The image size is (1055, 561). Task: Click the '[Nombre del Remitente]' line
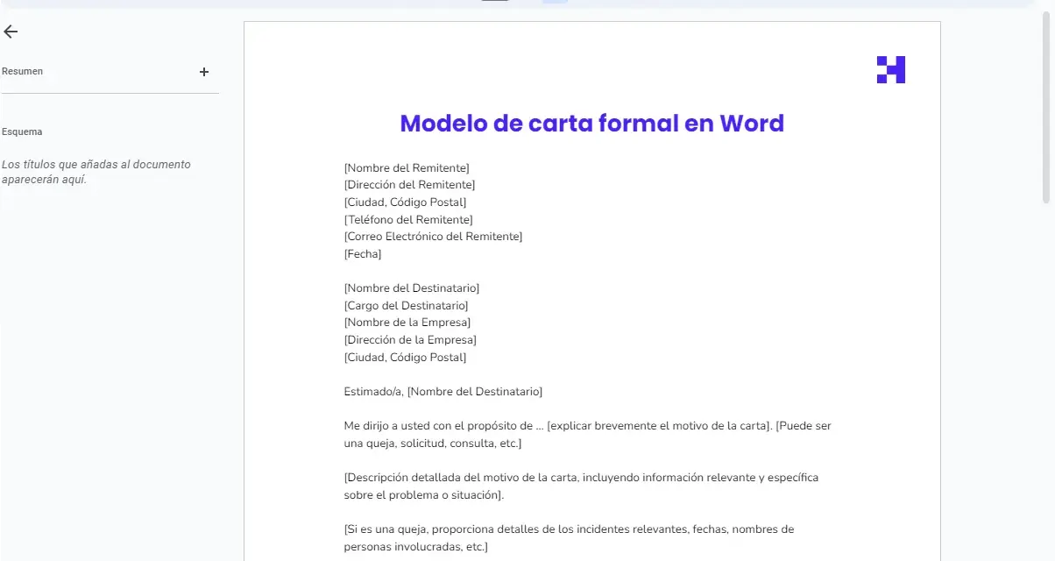407,167
